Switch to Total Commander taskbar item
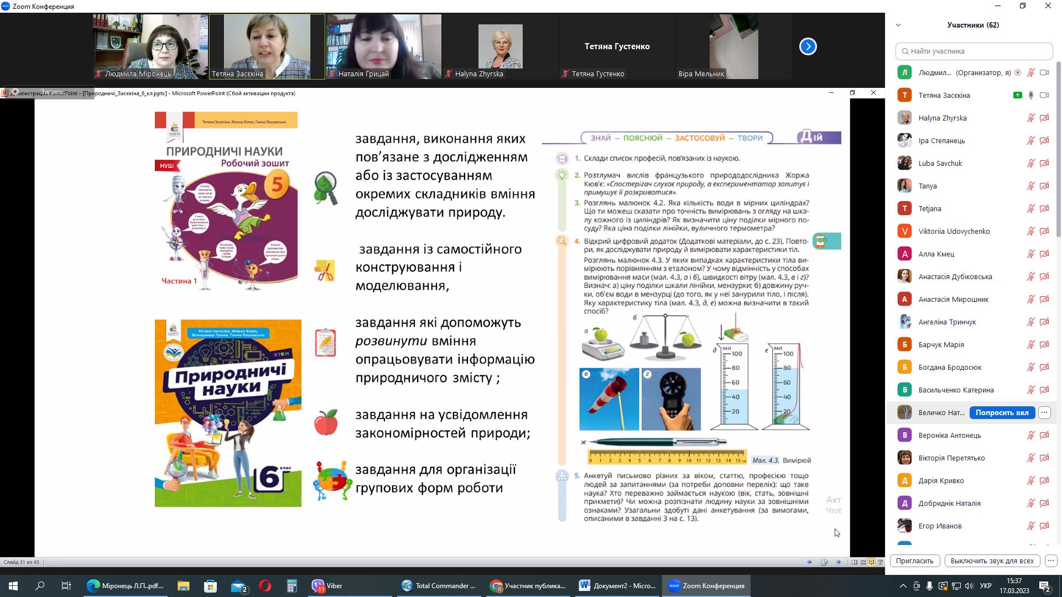 pos(439,585)
